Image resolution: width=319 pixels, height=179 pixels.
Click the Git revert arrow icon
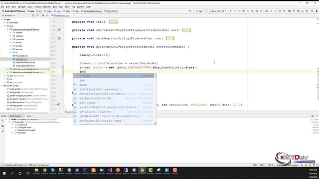(x=284, y=11)
